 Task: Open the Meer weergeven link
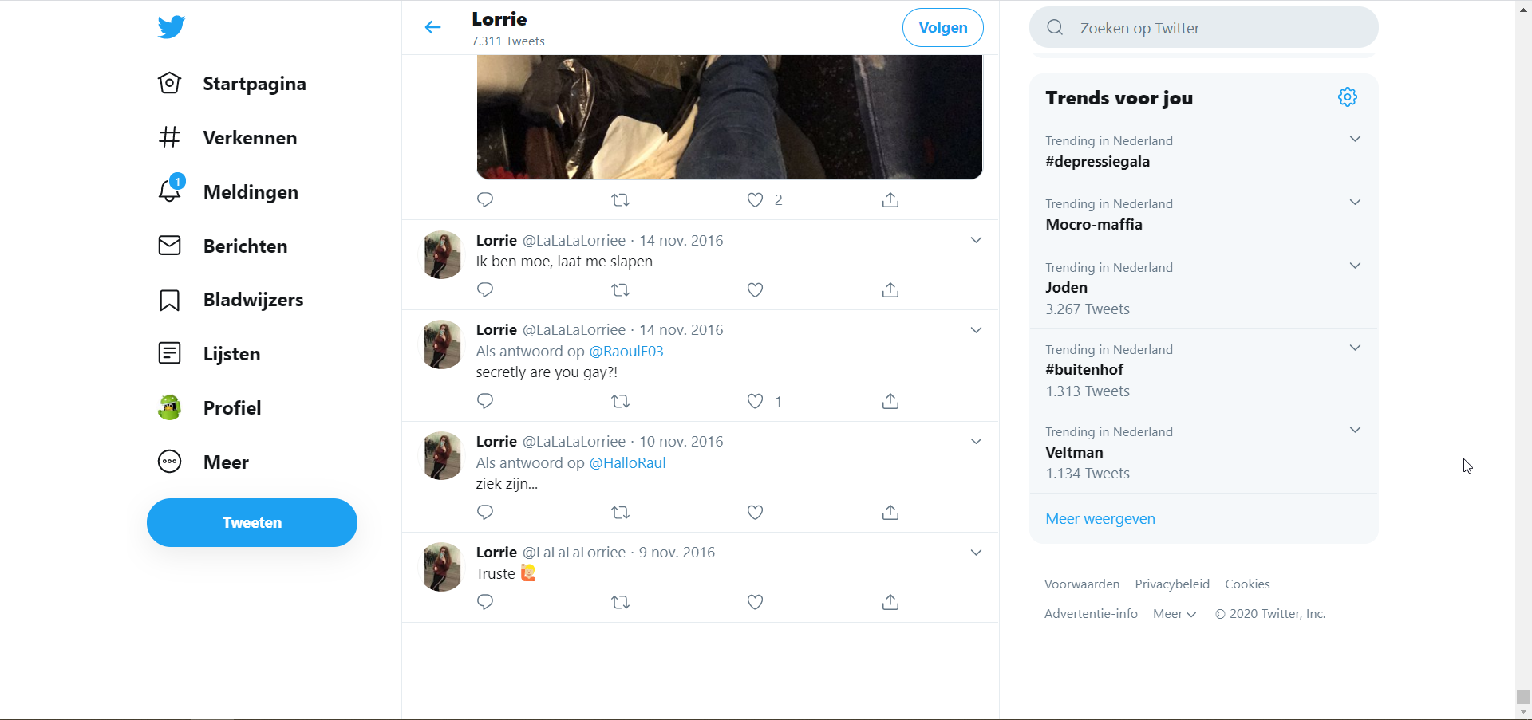point(1100,519)
